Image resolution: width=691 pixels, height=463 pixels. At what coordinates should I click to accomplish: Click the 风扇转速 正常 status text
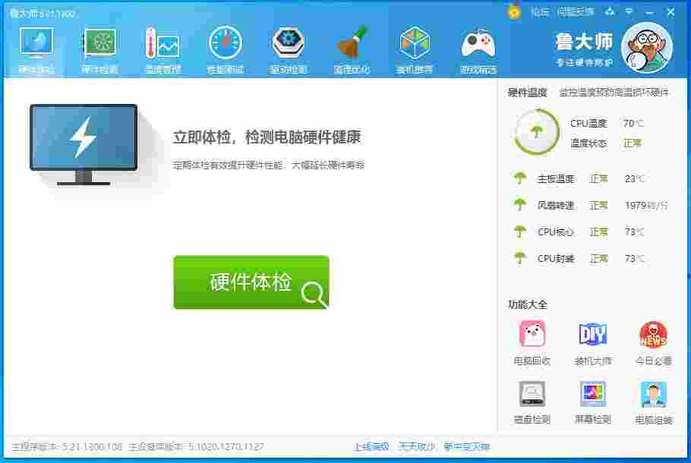(x=598, y=205)
